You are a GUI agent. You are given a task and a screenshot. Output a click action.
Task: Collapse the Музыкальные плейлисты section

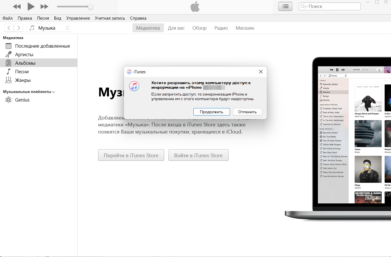click(53, 92)
